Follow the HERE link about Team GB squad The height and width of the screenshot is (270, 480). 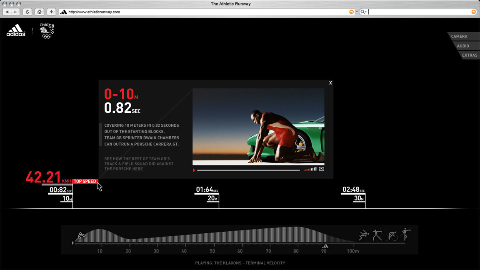tap(137, 169)
